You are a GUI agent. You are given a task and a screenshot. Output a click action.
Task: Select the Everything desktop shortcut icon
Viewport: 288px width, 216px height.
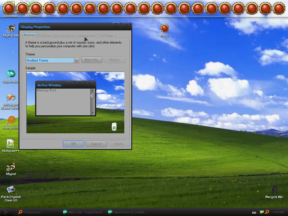coord(11,123)
